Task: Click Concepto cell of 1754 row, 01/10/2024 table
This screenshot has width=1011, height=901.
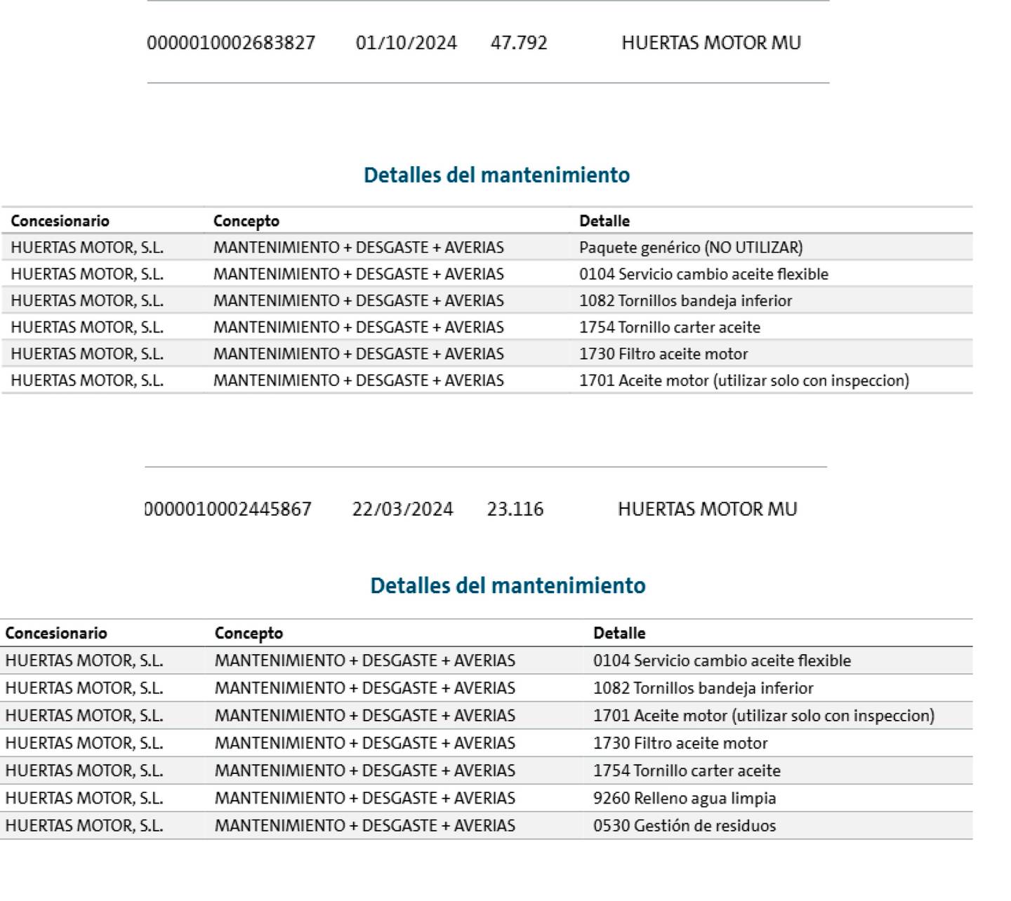Action: coord(359,328)
